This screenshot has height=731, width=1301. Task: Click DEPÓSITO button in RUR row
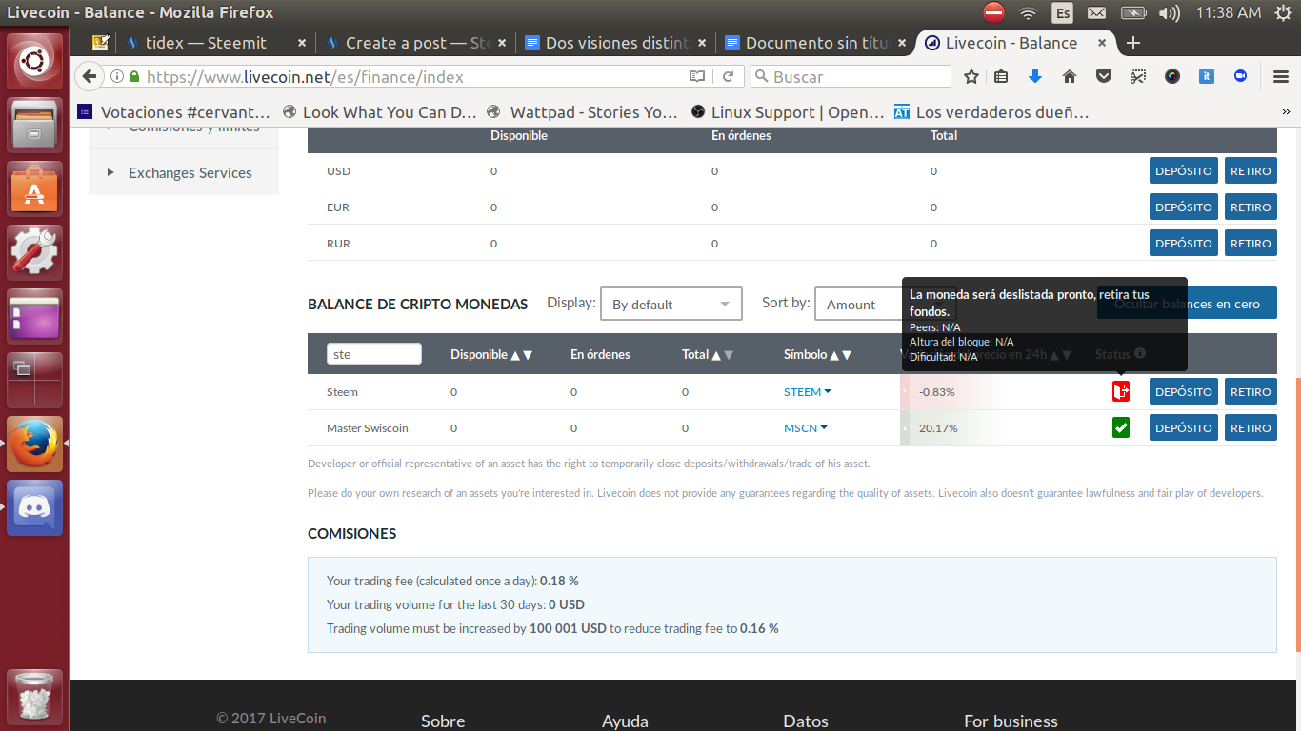1183,243
